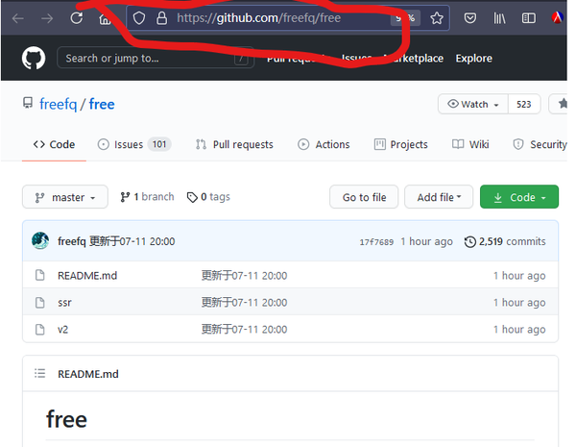
Task: Click commit message on v2 row
Action: 244,330
